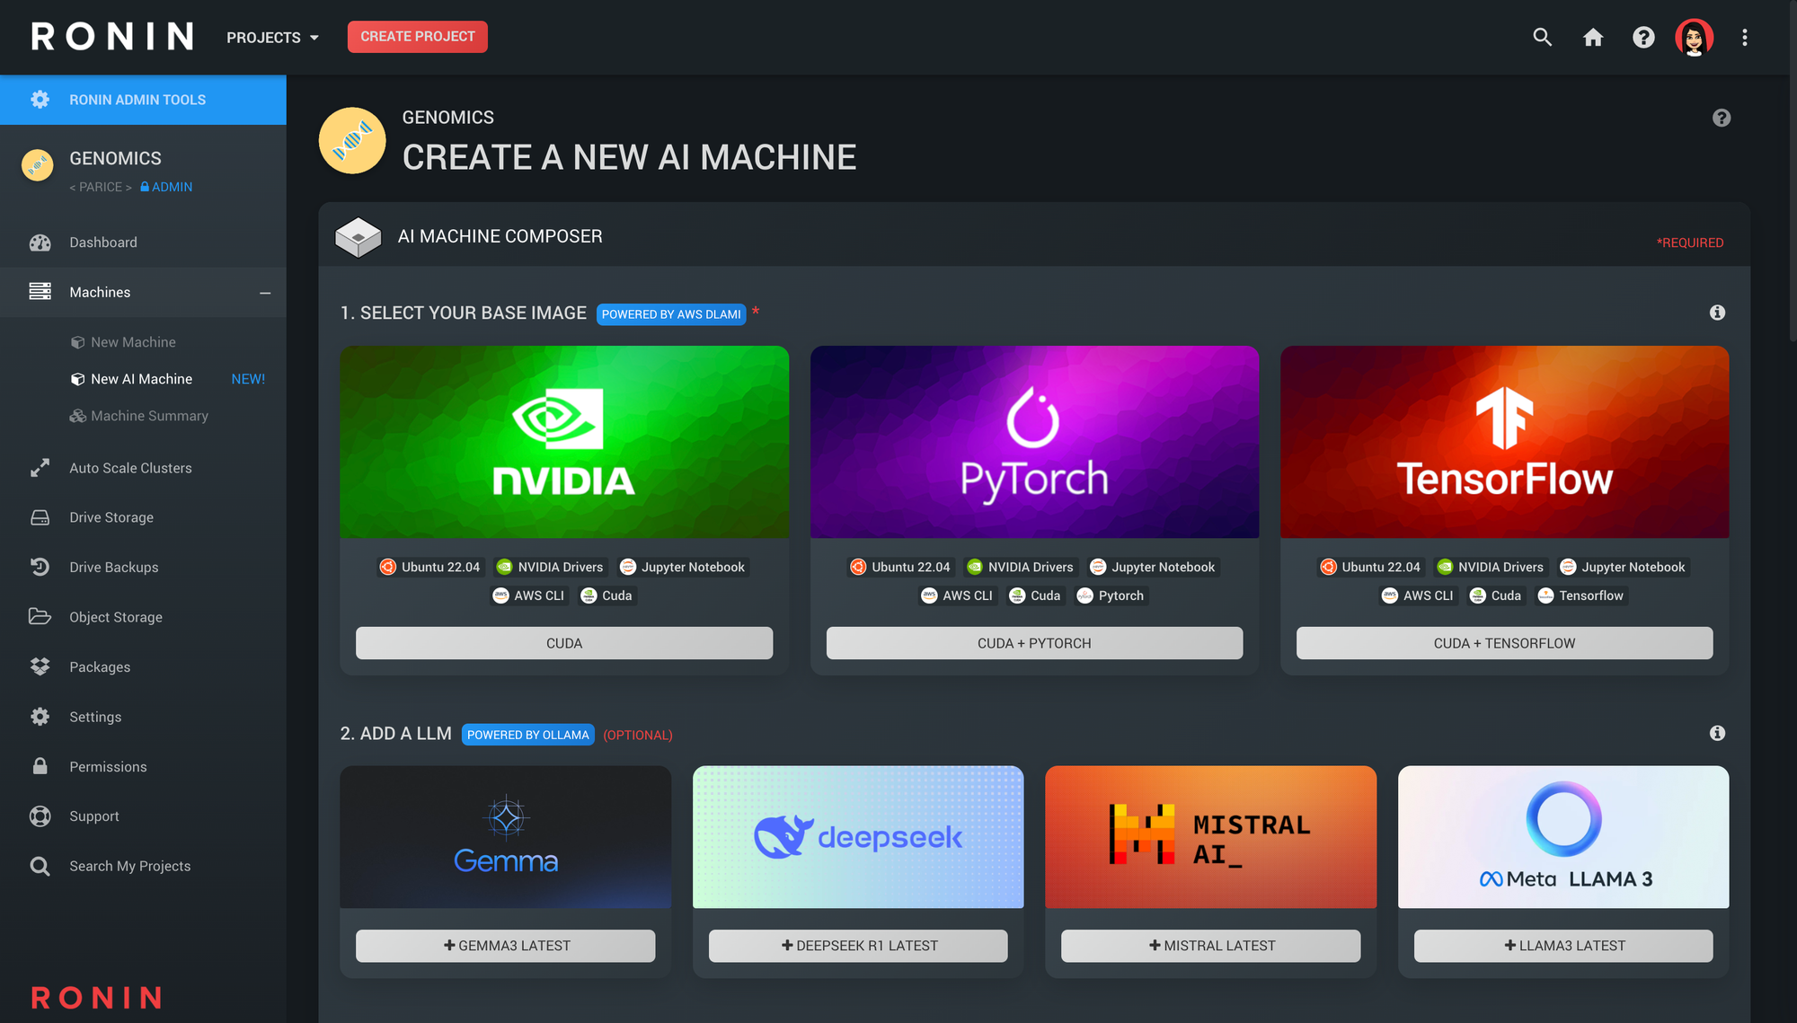Open Drive Storage in the sidebar
1797x1023 pixels.
click(111, 517)
